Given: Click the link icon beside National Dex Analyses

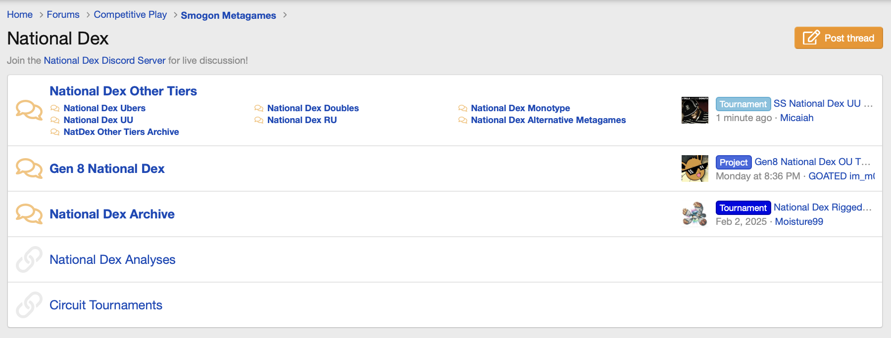Looking at the screenshot, I should [29, 259].
